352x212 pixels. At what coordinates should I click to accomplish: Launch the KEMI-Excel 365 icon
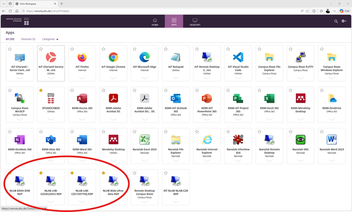tap(269, 98)
